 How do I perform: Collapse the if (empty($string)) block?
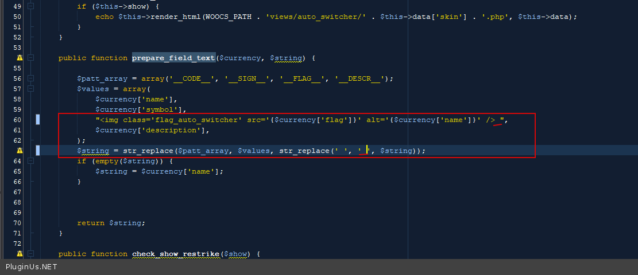click(x=31, y=161)
